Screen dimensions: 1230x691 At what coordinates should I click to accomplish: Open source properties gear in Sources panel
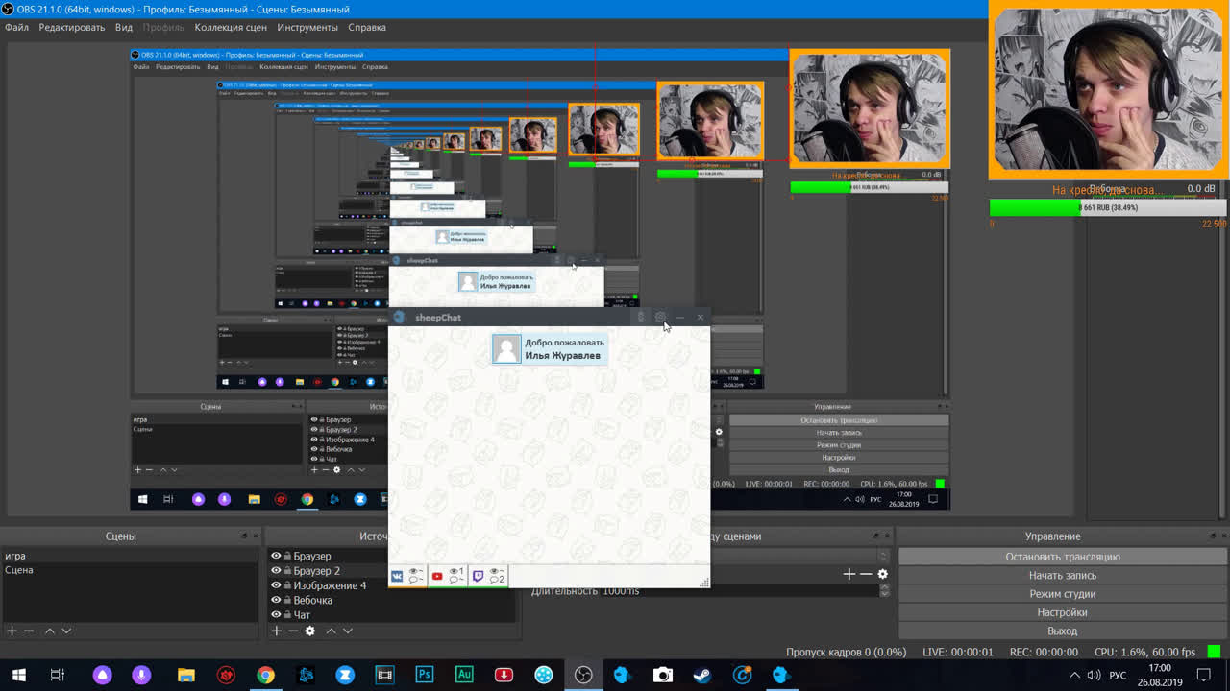click(309, 631)
